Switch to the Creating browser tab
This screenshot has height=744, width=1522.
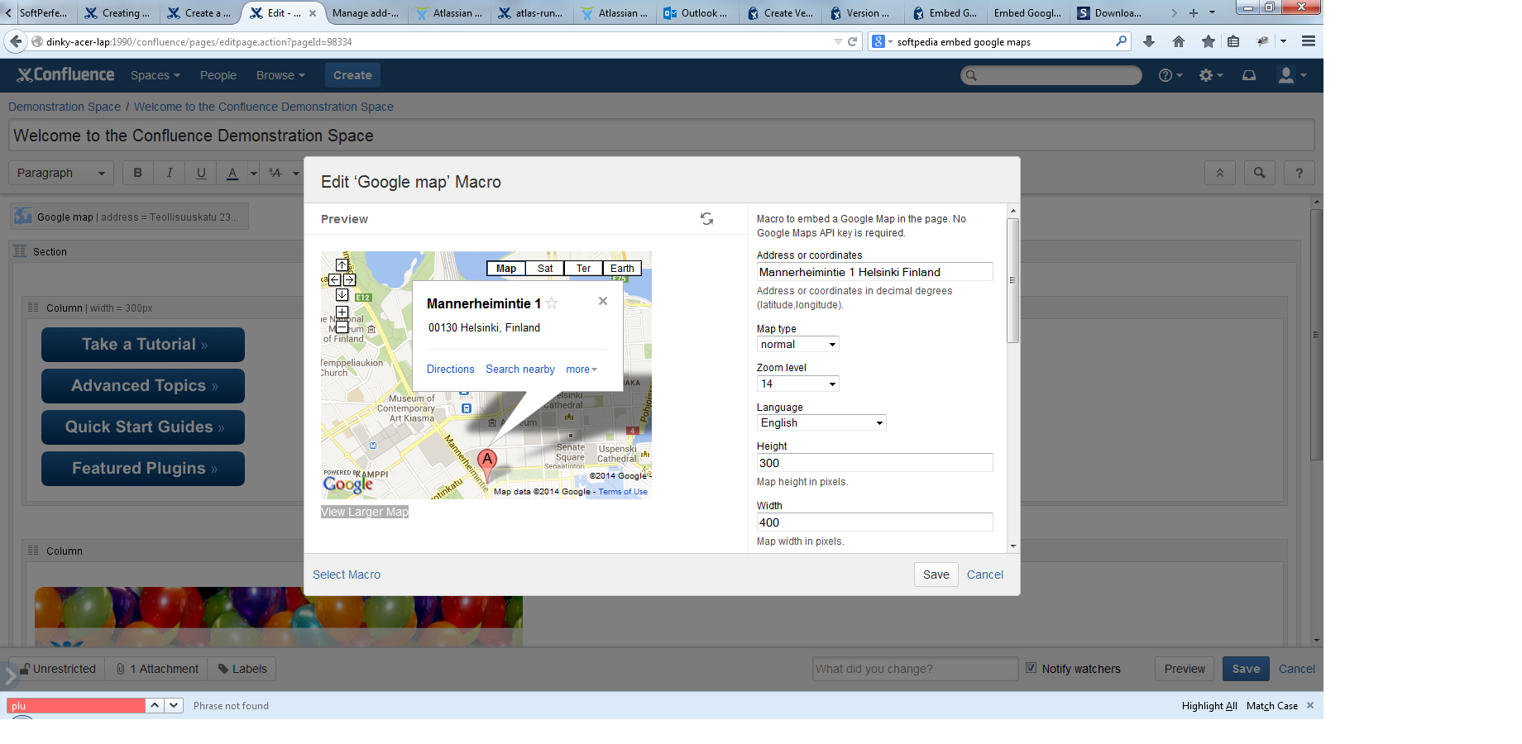click(x=118, y=13)
